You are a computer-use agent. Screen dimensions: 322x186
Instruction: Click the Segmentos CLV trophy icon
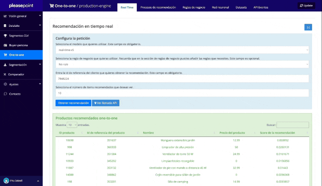pos(5,36)
